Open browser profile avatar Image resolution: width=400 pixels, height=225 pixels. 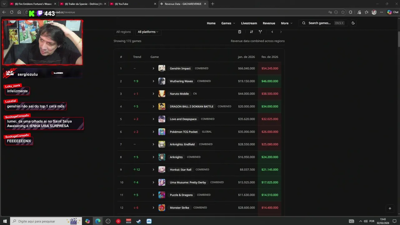point(374,12)
